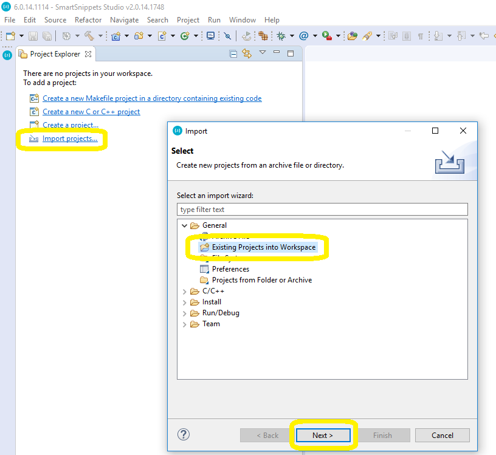Toggle Link with Editor in Project Explorer

tap(247, 53)
